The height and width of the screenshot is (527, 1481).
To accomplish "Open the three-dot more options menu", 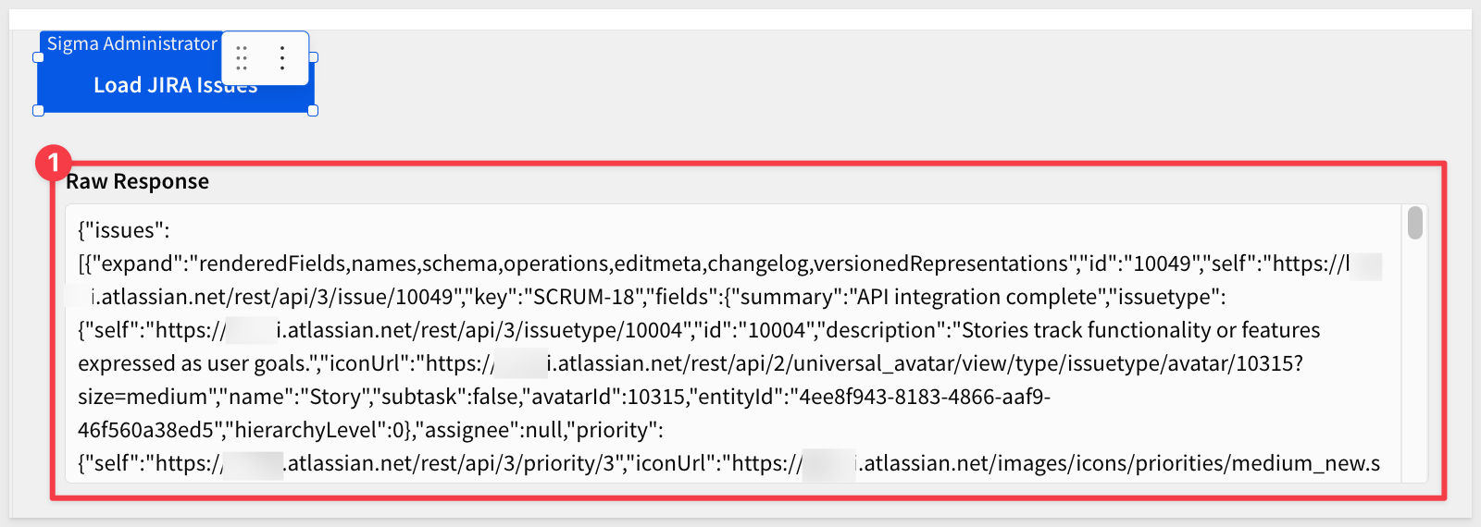I will [x=282, y=58].
